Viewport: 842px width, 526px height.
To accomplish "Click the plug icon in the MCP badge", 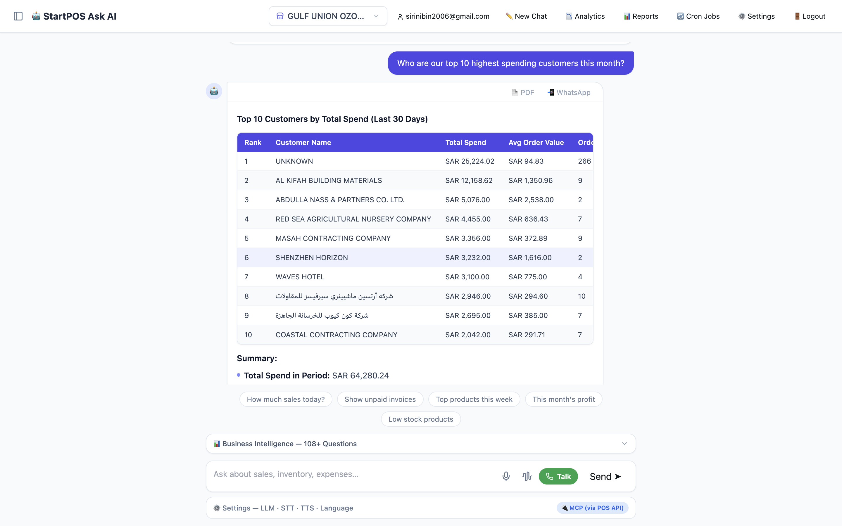I will [564, 508].
